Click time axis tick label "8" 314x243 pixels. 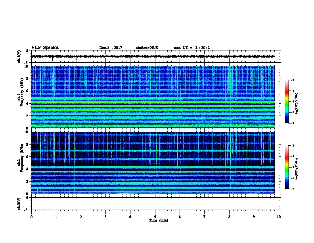pyautogui.click(x=229, y=217)
